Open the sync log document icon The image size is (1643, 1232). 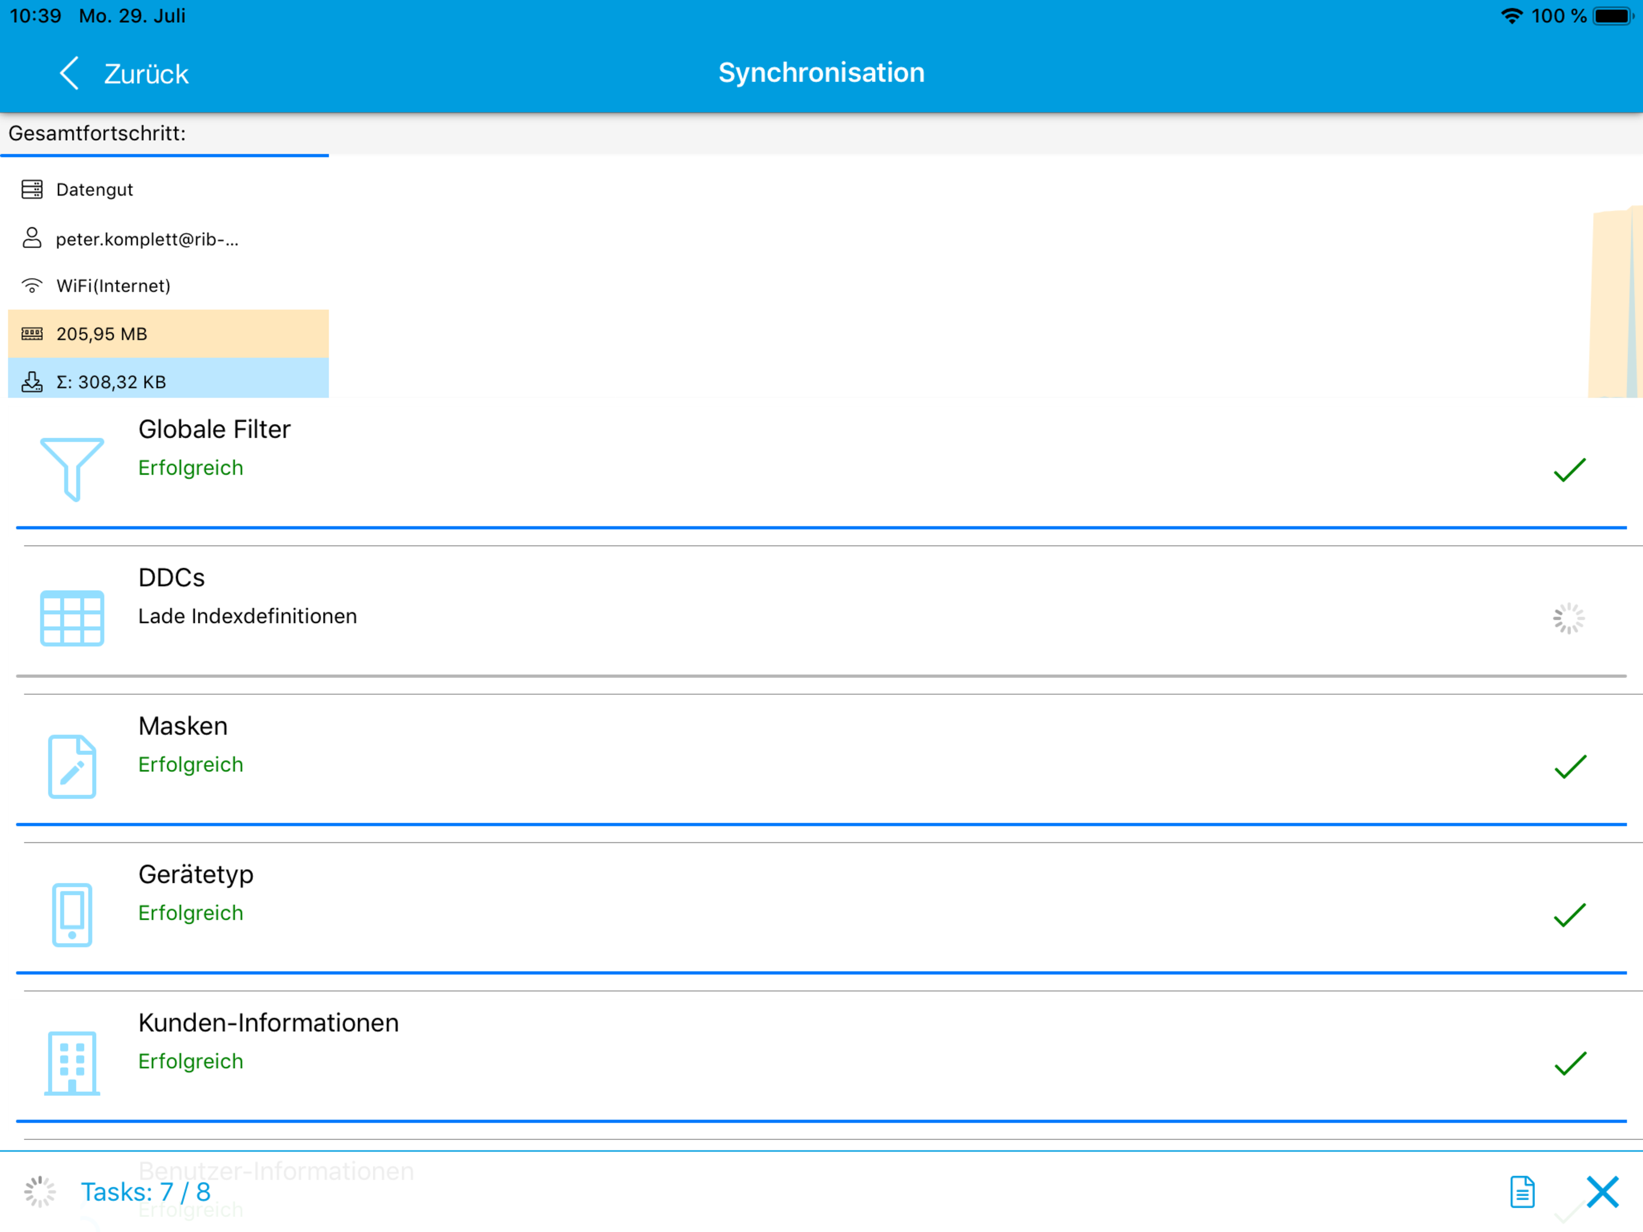(1522, 1192)
